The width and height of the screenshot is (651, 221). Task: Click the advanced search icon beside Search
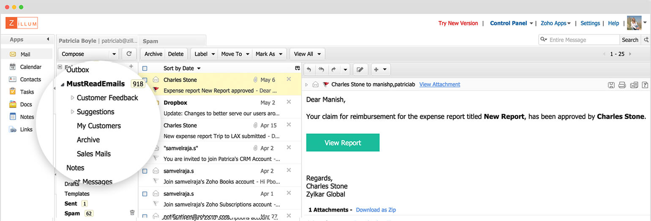pos(646,40)
